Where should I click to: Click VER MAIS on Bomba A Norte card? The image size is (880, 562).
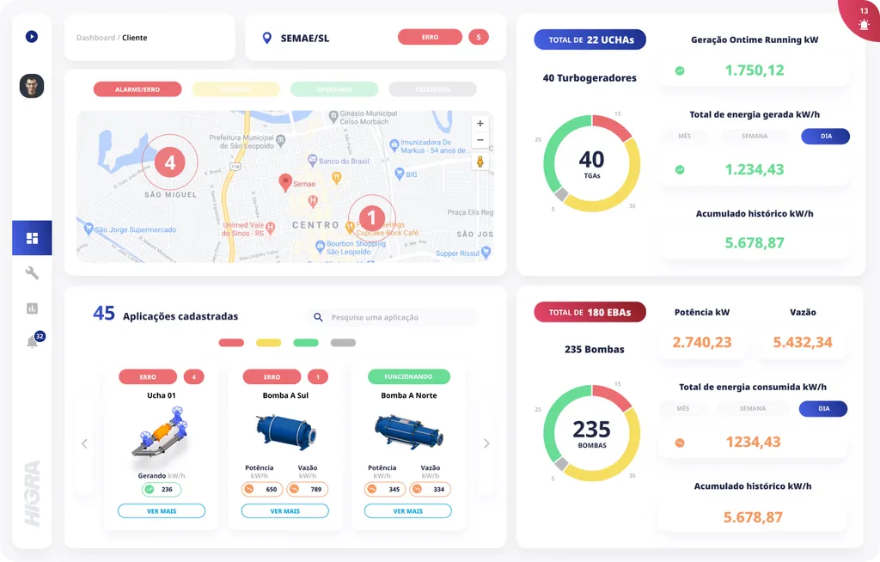[408, 511]
